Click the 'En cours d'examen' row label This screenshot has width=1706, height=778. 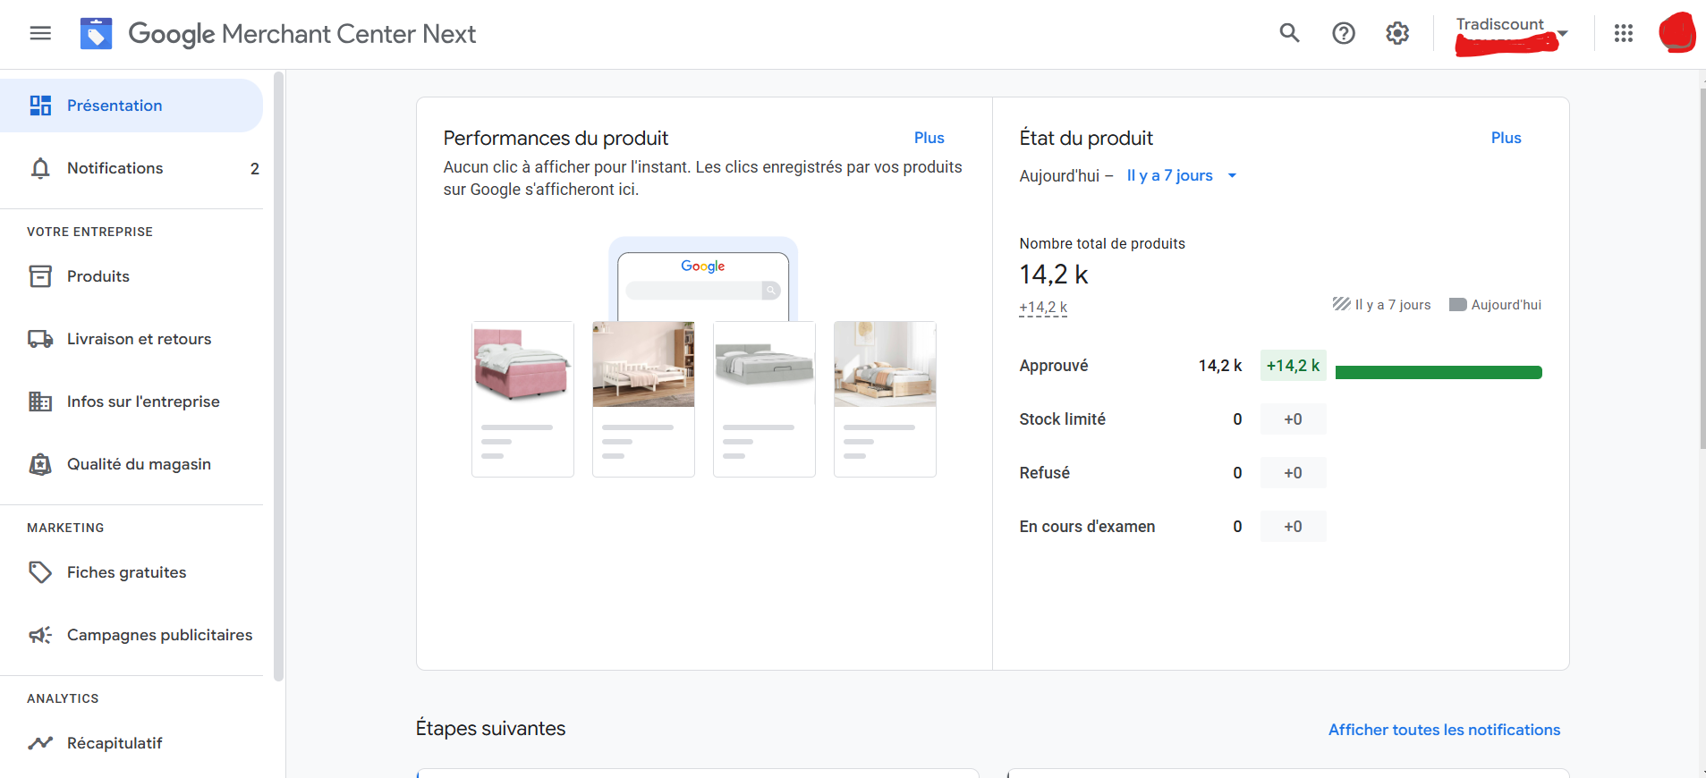point(1087,527)
